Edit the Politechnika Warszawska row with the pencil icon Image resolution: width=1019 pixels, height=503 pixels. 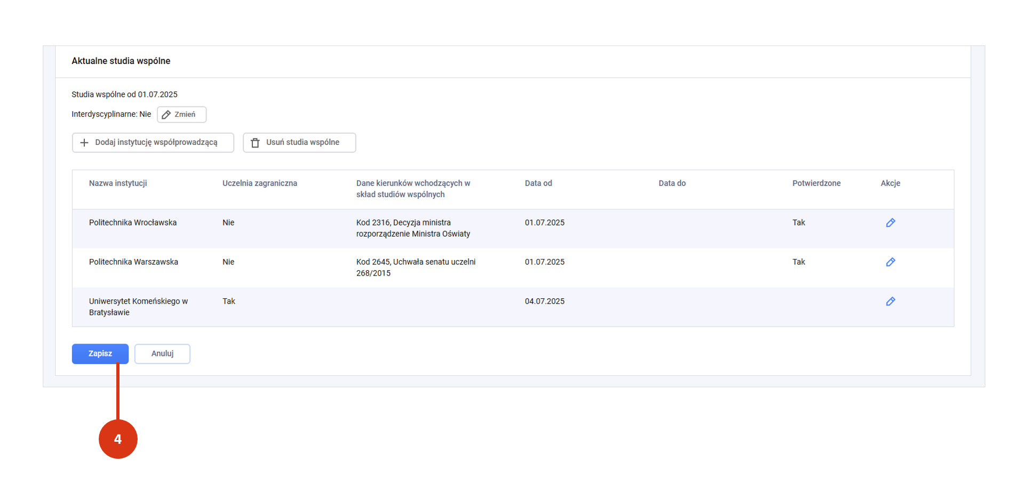click(x=890, y=262)
